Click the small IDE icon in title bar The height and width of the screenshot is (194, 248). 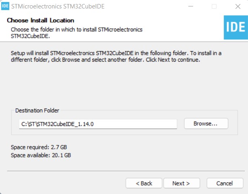coord(5,6)
